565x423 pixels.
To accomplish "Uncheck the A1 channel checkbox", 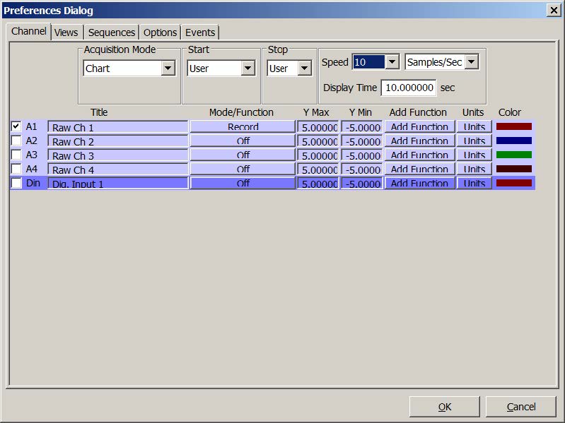I will (16, 126).
